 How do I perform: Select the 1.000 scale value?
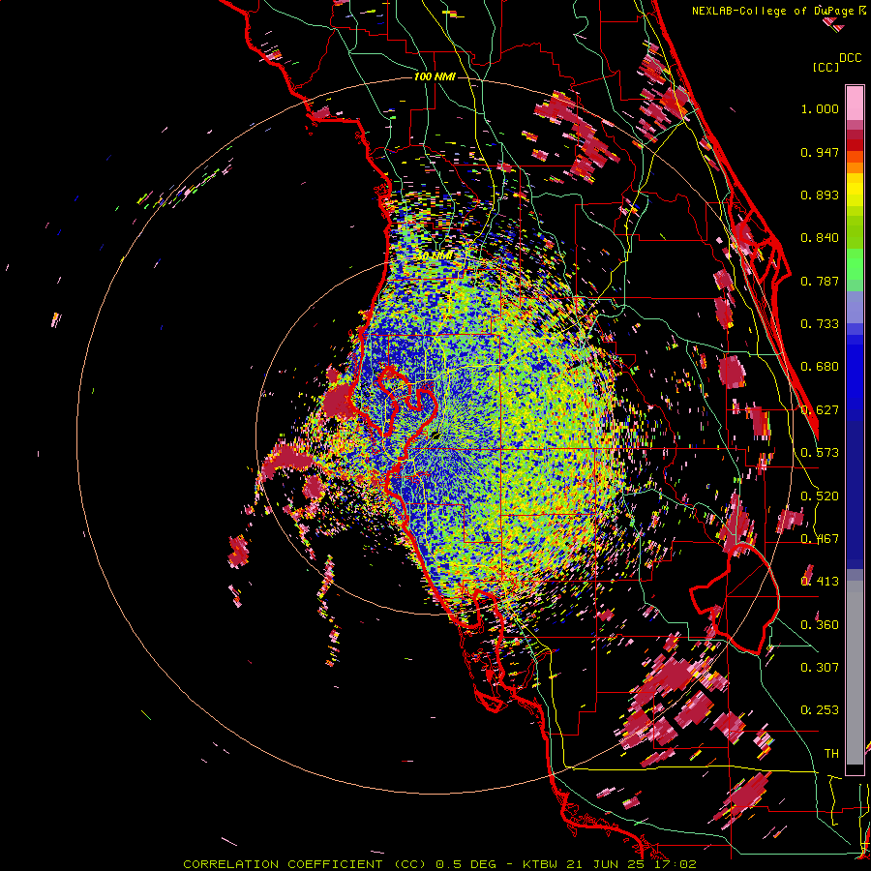820,108
